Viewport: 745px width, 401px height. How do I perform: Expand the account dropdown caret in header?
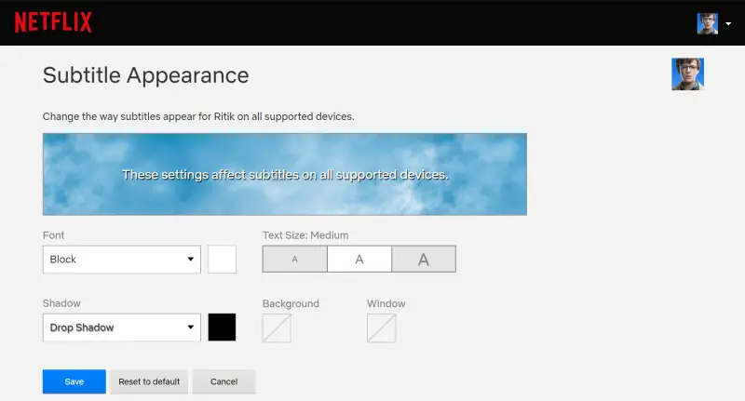tap(728, 24)
